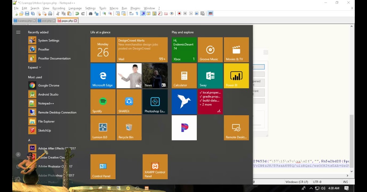Viewport: 367px width, 192px height.
Task: Open the News tile
Action: (155, 76)
